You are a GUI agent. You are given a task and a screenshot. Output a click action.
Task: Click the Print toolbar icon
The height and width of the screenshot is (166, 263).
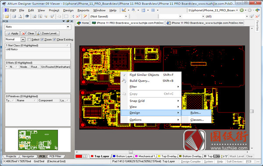pyautogui.click(x=14, y=17)
